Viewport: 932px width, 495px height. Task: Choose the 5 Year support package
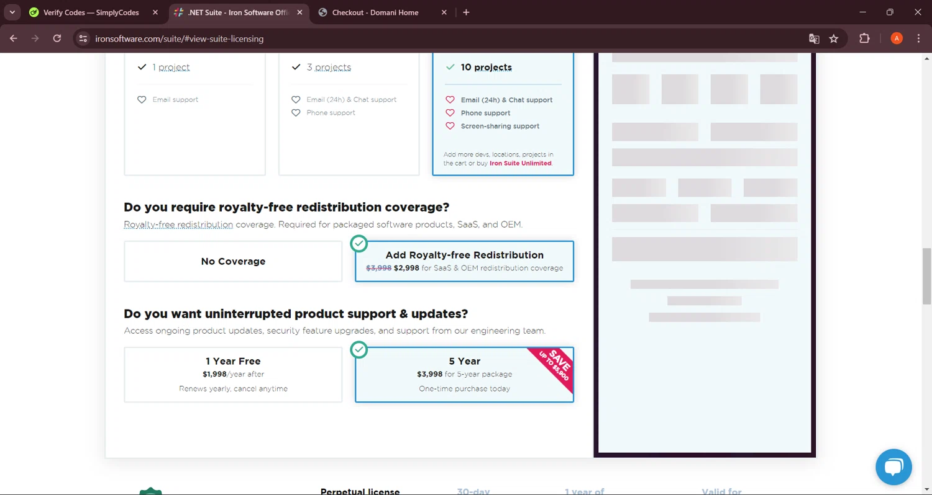tap(464, 375)
